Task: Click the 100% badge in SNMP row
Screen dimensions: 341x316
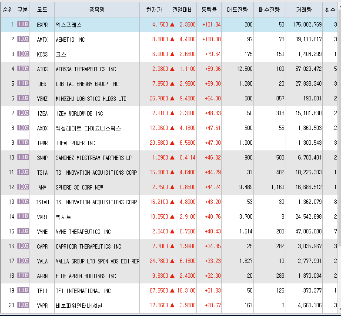Action: pos(23,157)
